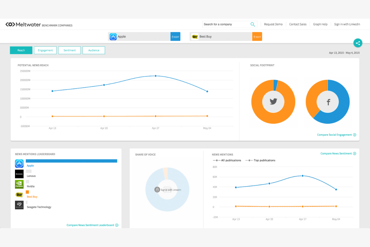The width and height of the screenshot is (370, 247).
Task: Click arrow icon beside Compare Social Engagement
Action: click(x=354, y=135)
